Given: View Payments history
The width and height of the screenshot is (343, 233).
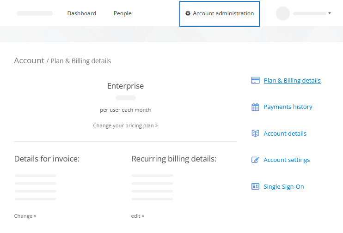Looking at the screenshot, I should 288,107.
